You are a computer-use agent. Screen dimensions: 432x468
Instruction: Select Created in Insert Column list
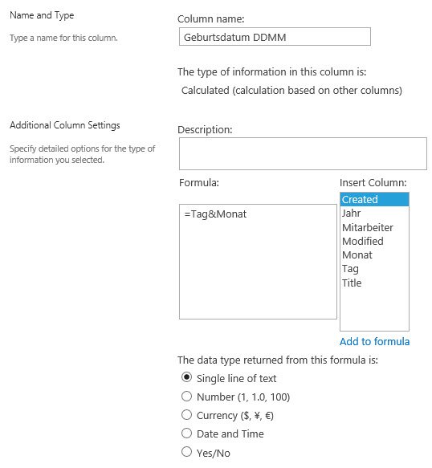(x=374, y=199)
